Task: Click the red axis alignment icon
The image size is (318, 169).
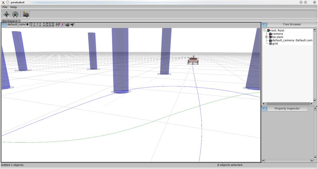Action: [x=63, y=25]
